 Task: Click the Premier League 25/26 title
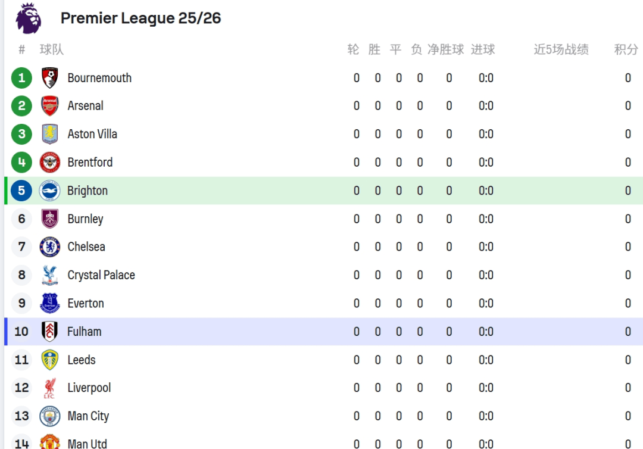(141, 18)
